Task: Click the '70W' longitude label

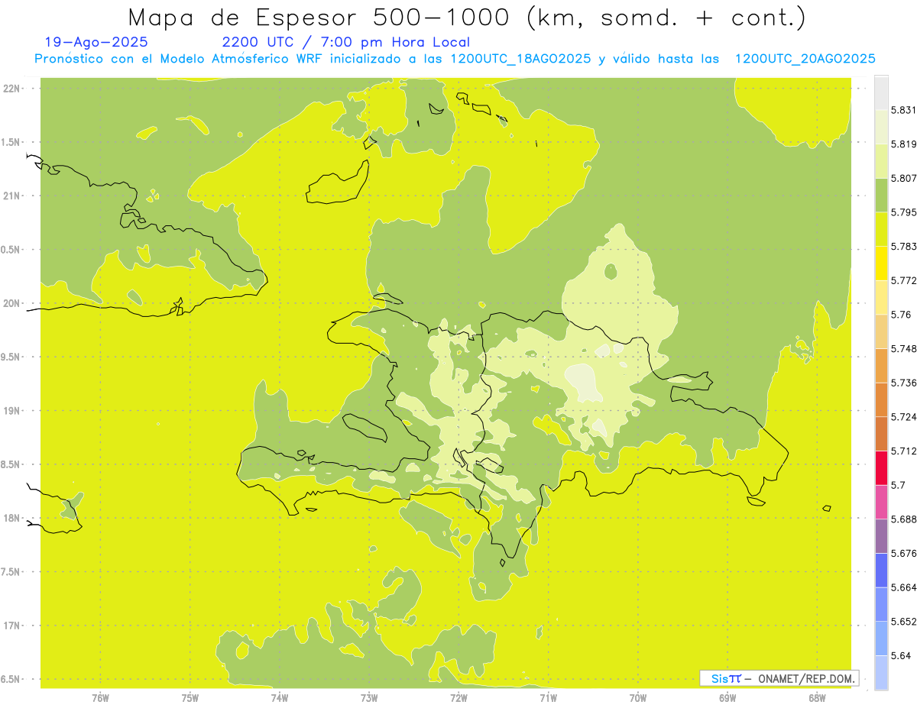Action: click(638, 698)
